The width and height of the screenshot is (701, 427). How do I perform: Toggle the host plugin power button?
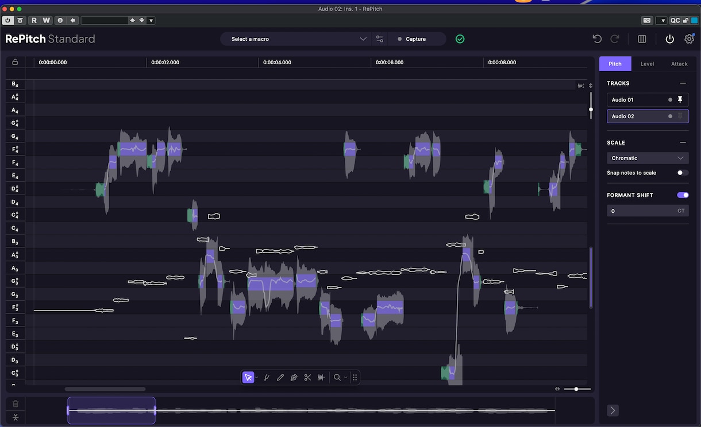(7, 20)
